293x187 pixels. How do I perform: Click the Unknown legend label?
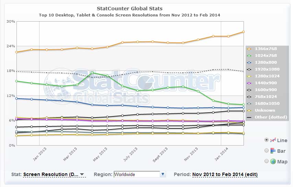tap(265, 110)
